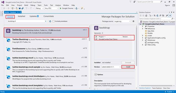Click the notifications flag icon
This screenshot has width=176, height=93.
[x=130, y=2]
